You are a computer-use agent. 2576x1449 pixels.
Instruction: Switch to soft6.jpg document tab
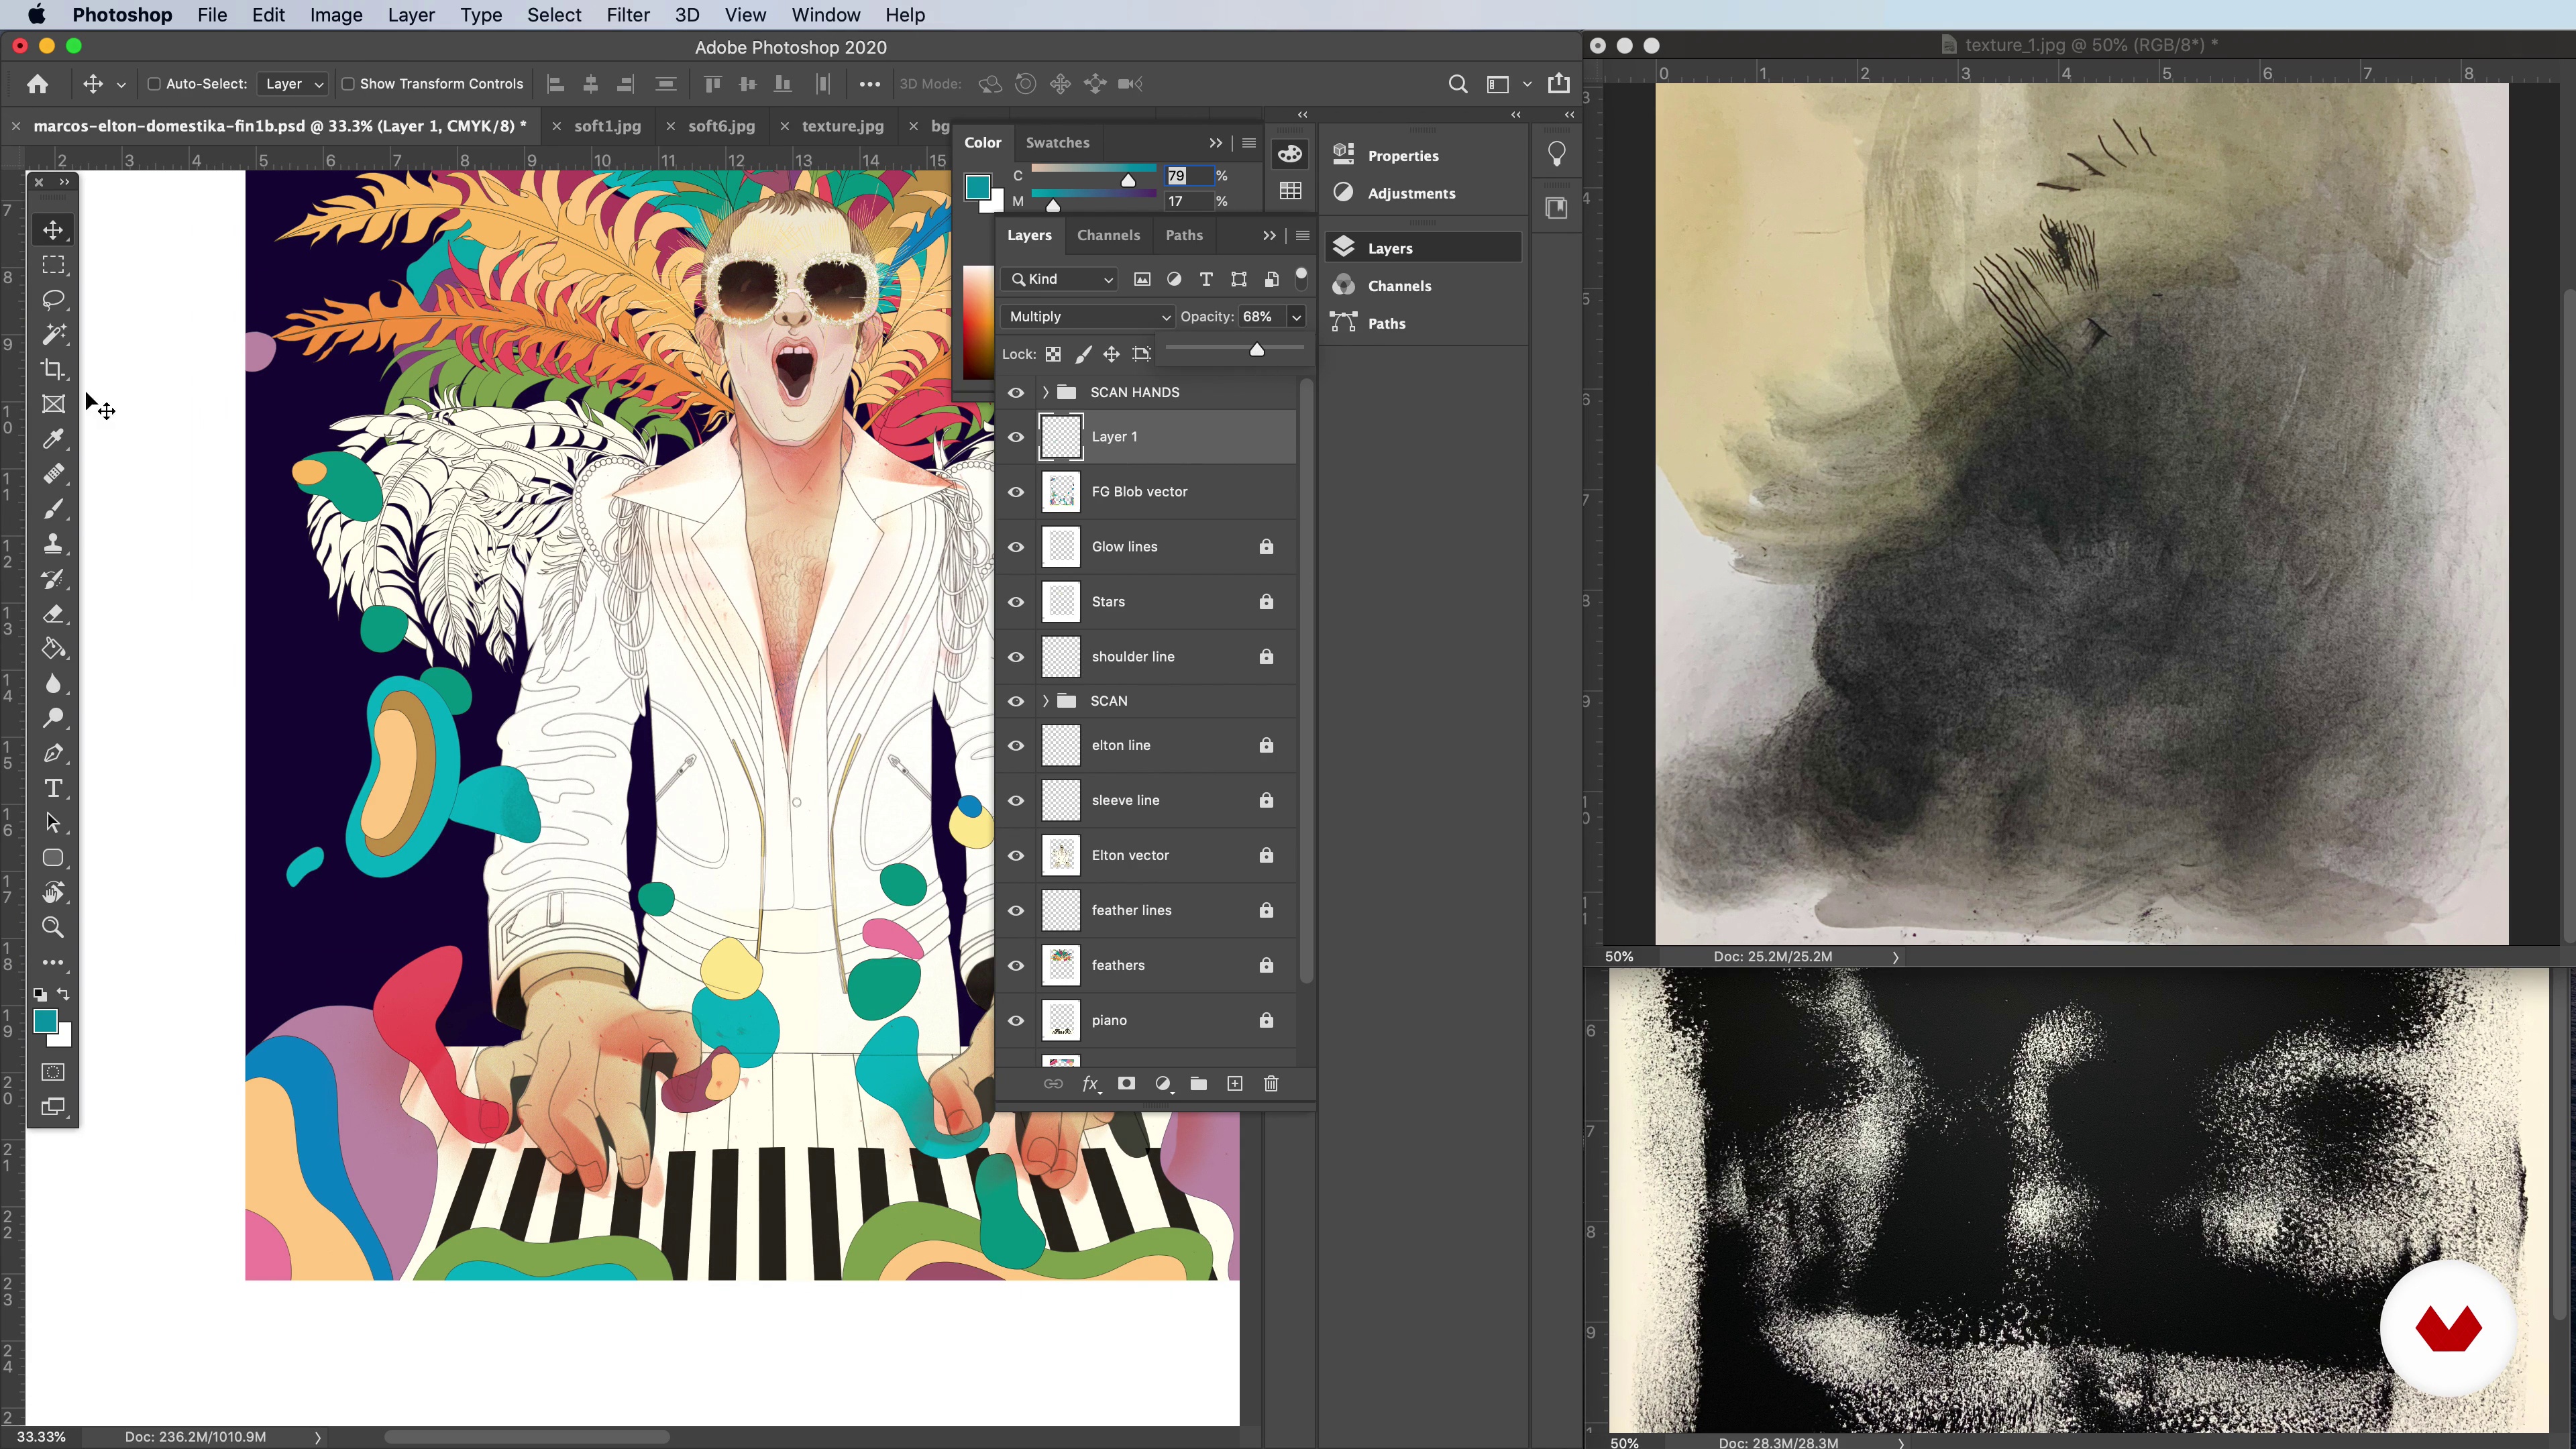click(x=721, y=126)
